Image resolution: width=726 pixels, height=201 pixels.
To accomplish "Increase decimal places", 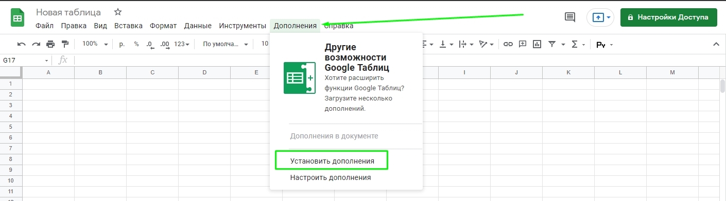I will (165, 45).
